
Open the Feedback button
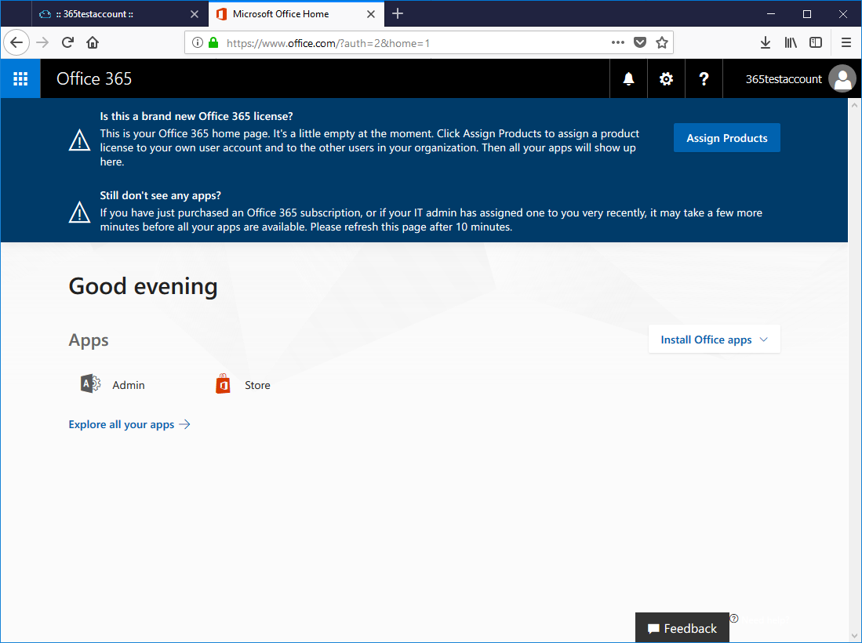point(682,628)
